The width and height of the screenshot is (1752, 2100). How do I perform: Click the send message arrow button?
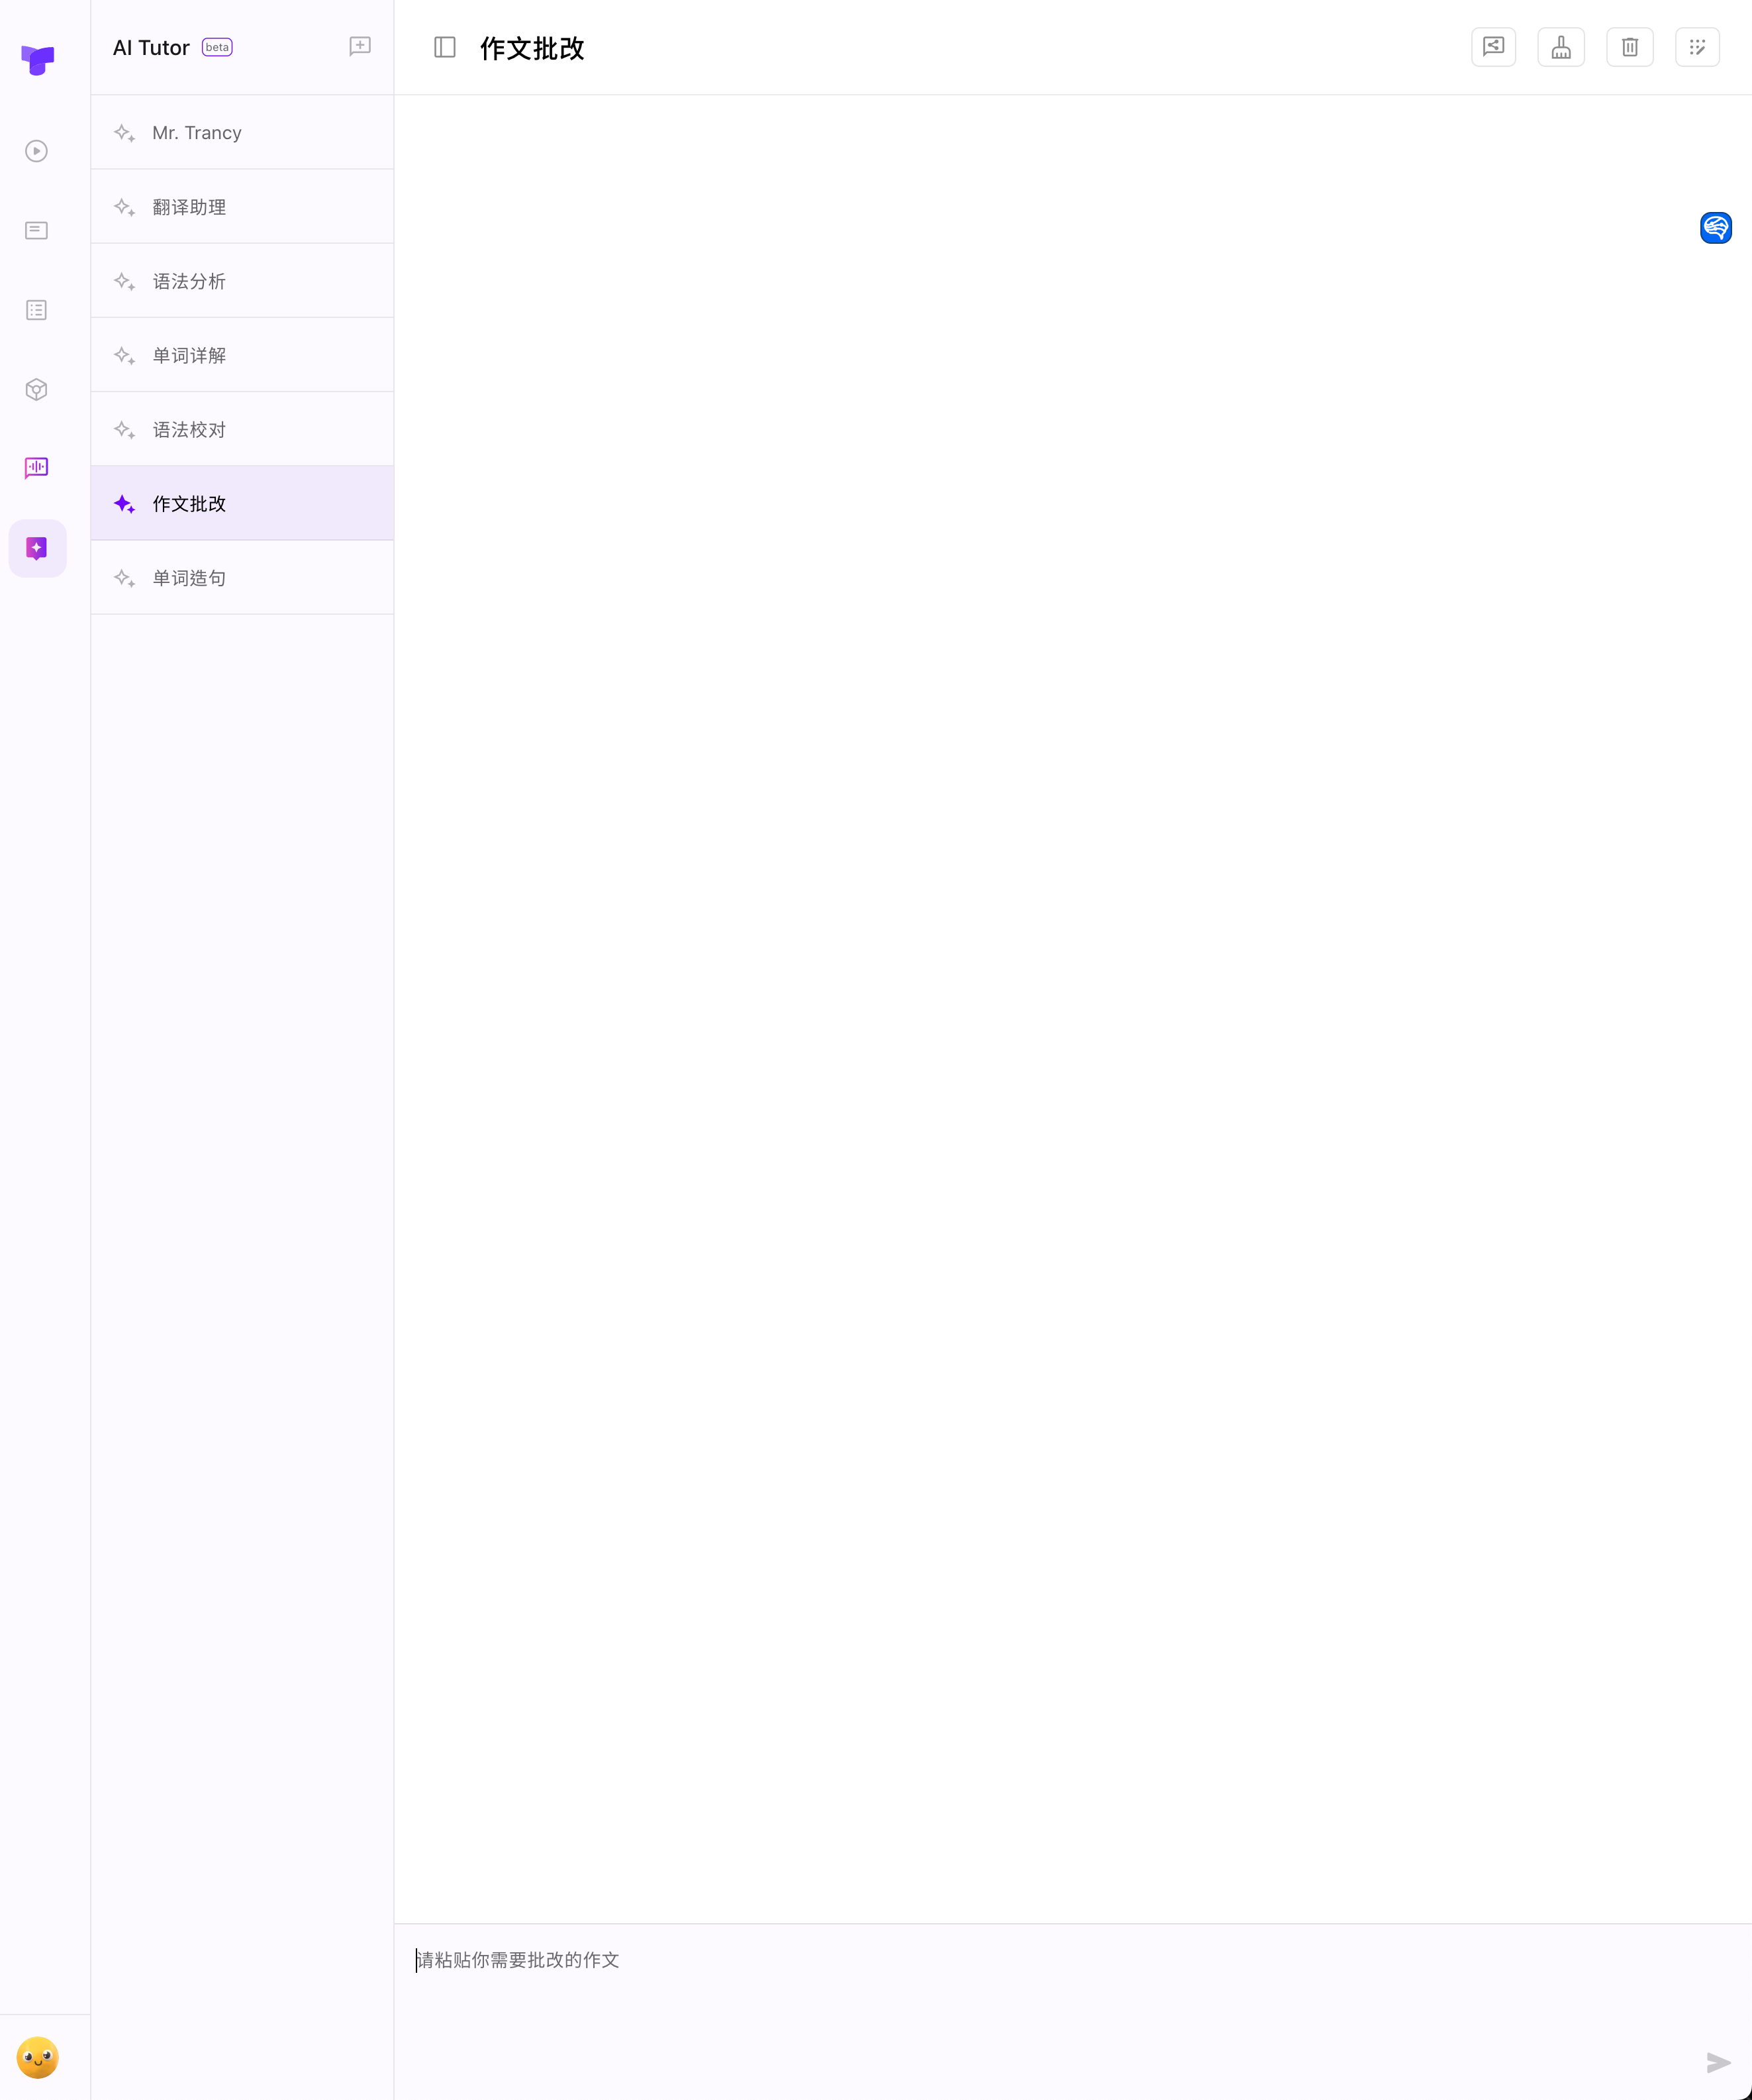point(1718,2062)
